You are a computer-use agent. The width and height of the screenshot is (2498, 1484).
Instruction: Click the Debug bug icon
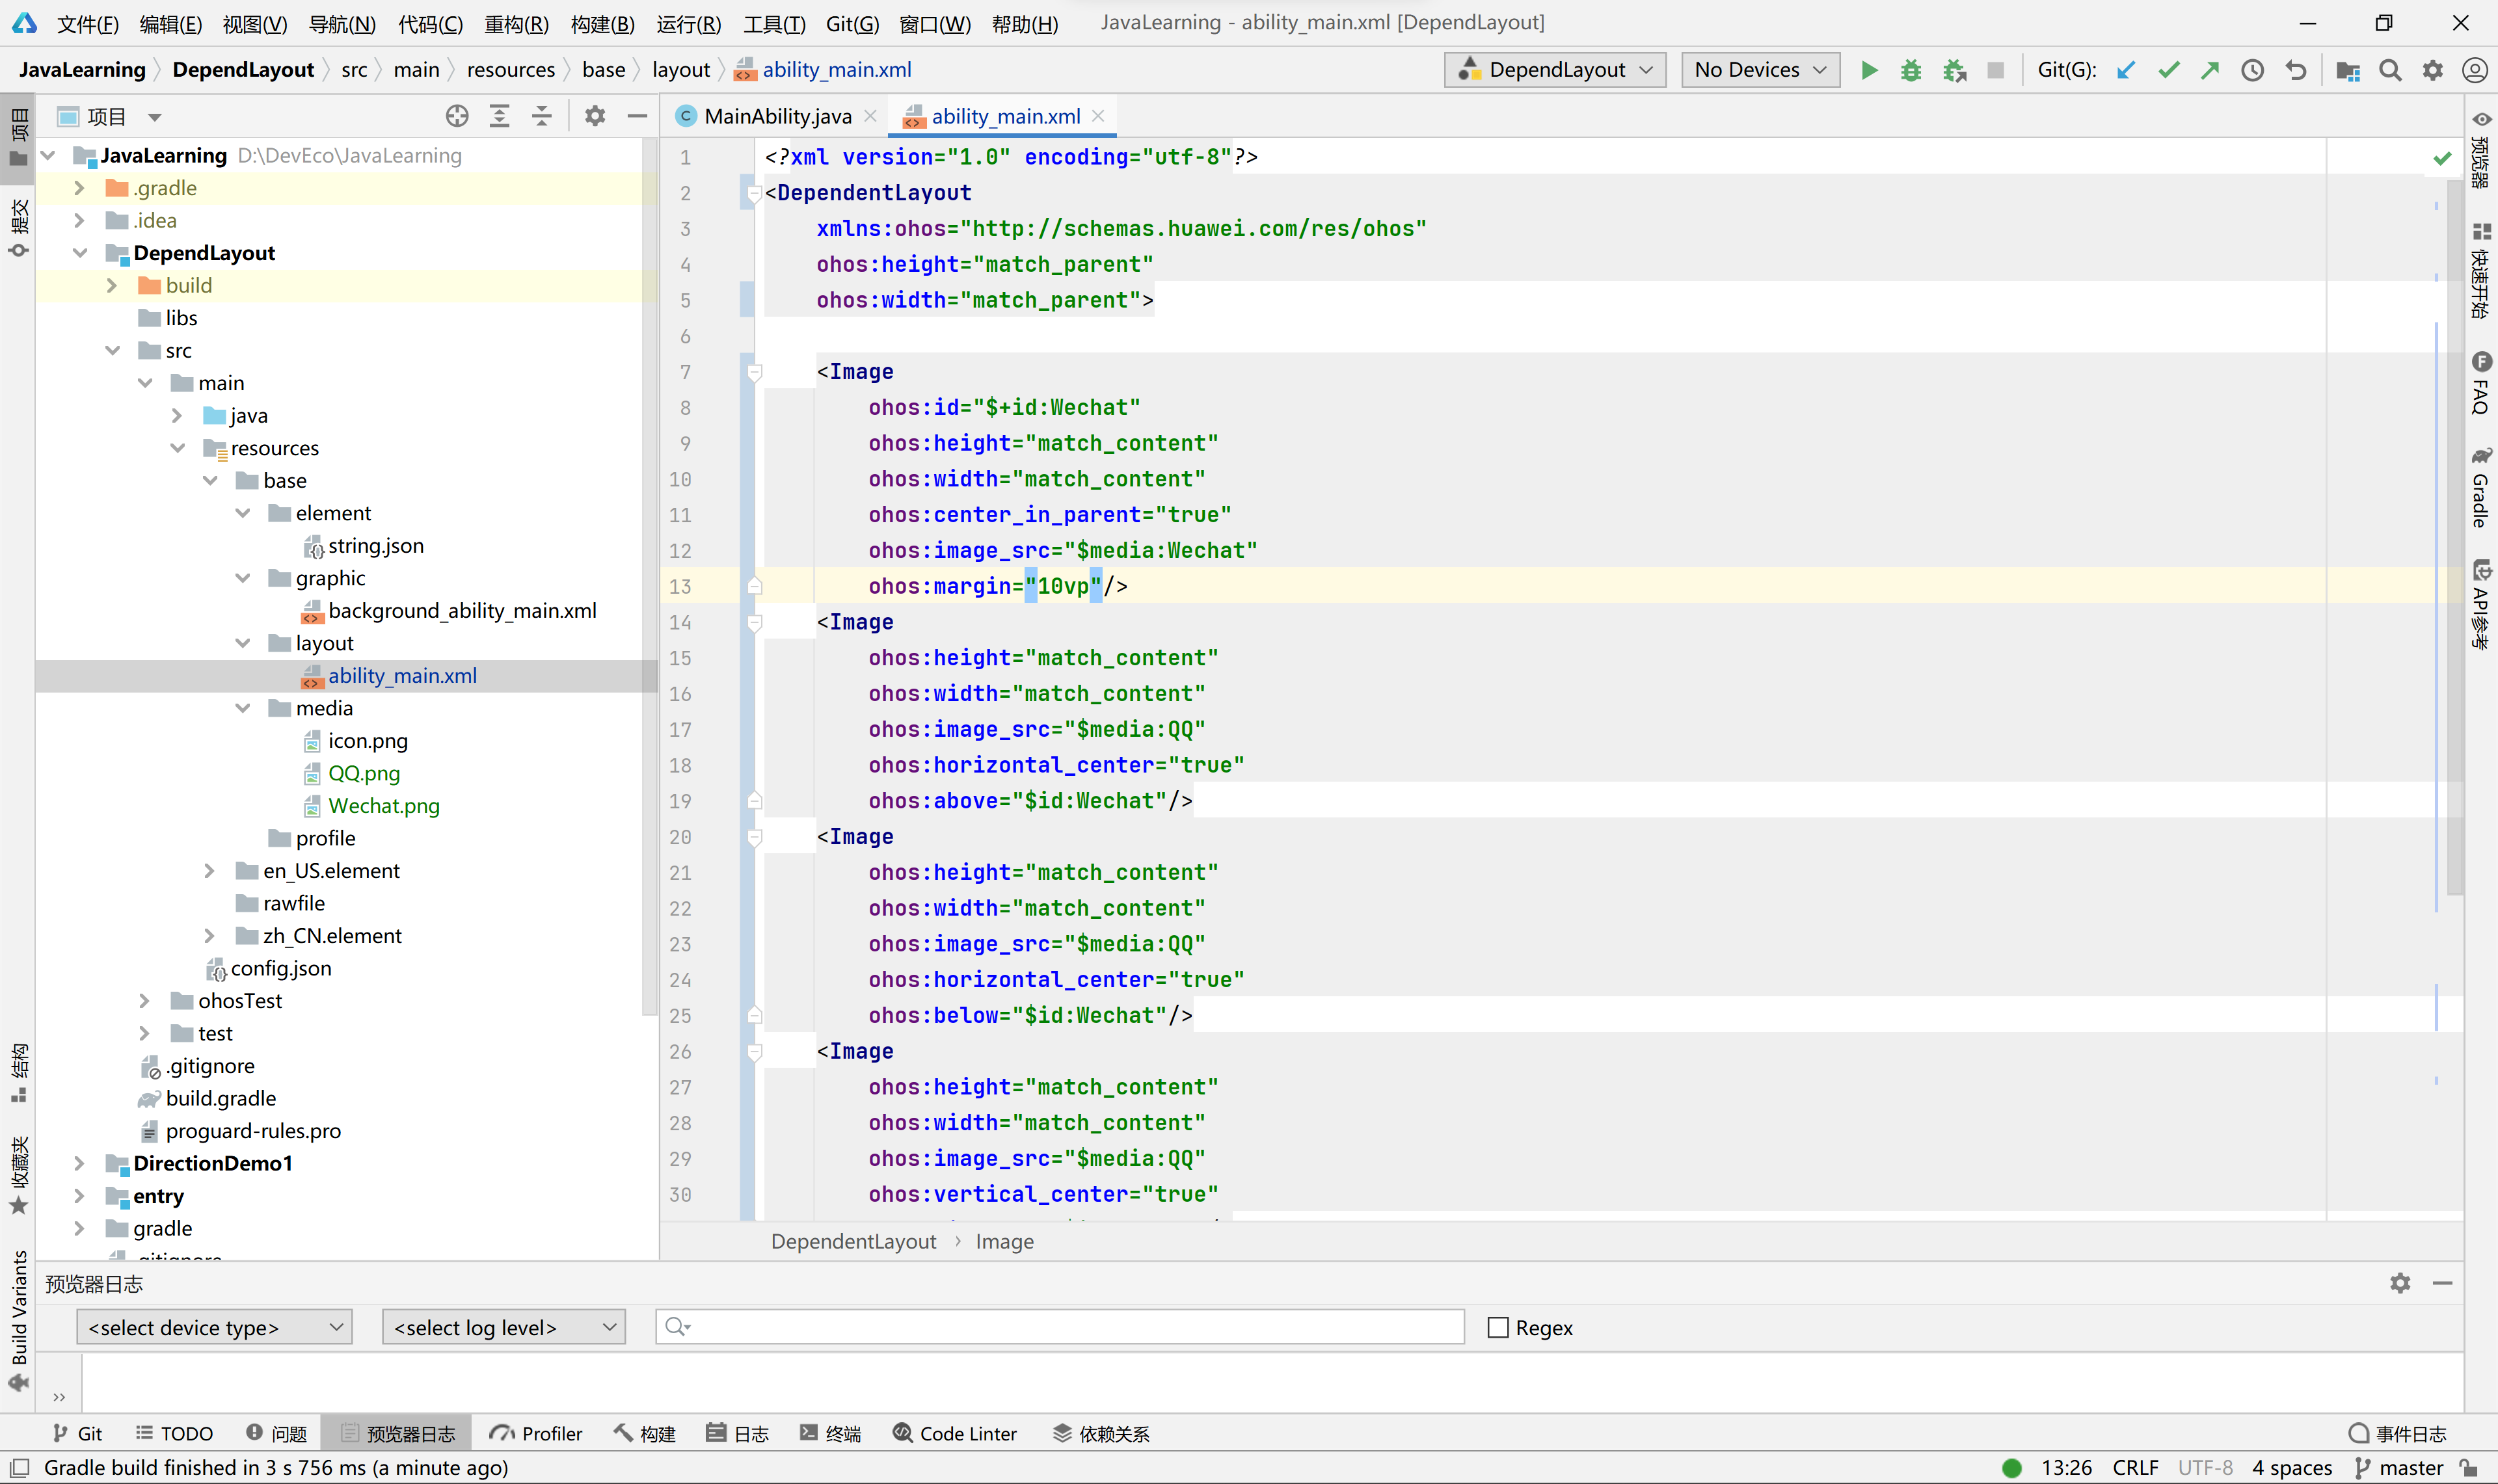1910,70
